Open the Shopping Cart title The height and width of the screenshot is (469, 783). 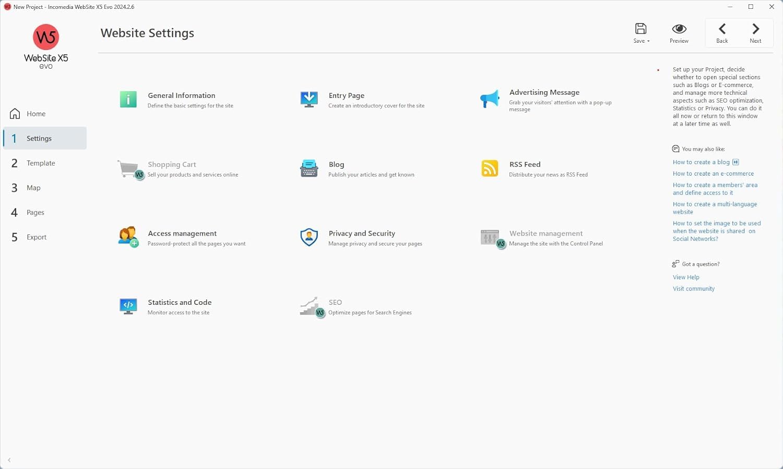pos(172,164)
